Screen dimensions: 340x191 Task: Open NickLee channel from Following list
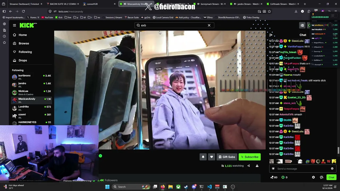pos(32,92)
